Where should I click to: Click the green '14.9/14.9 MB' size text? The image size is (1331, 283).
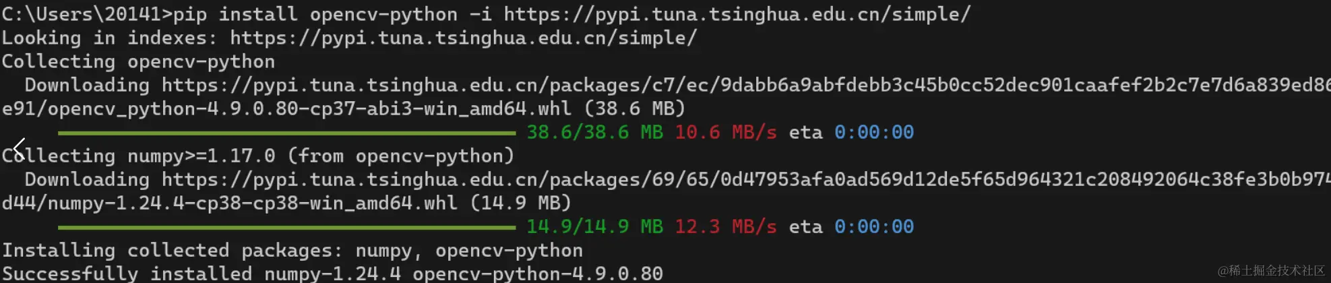click(594, 226)
